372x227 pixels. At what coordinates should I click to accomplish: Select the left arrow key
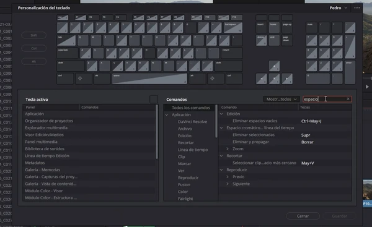[261, 79]
